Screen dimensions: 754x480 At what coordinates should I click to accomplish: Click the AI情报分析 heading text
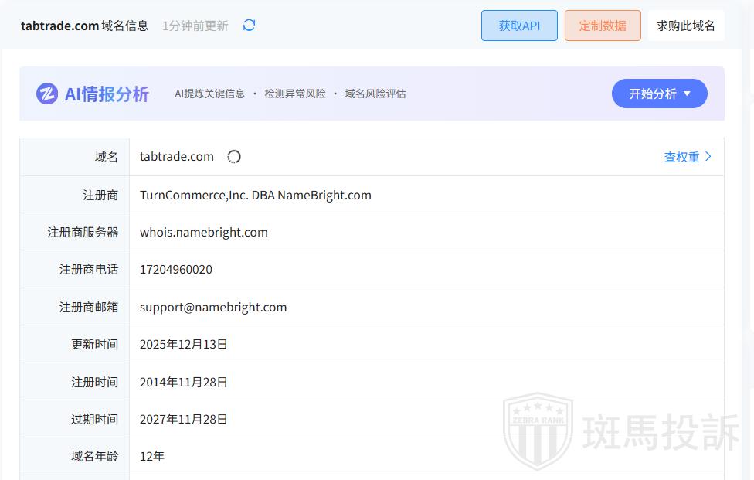tap(107, 94)
